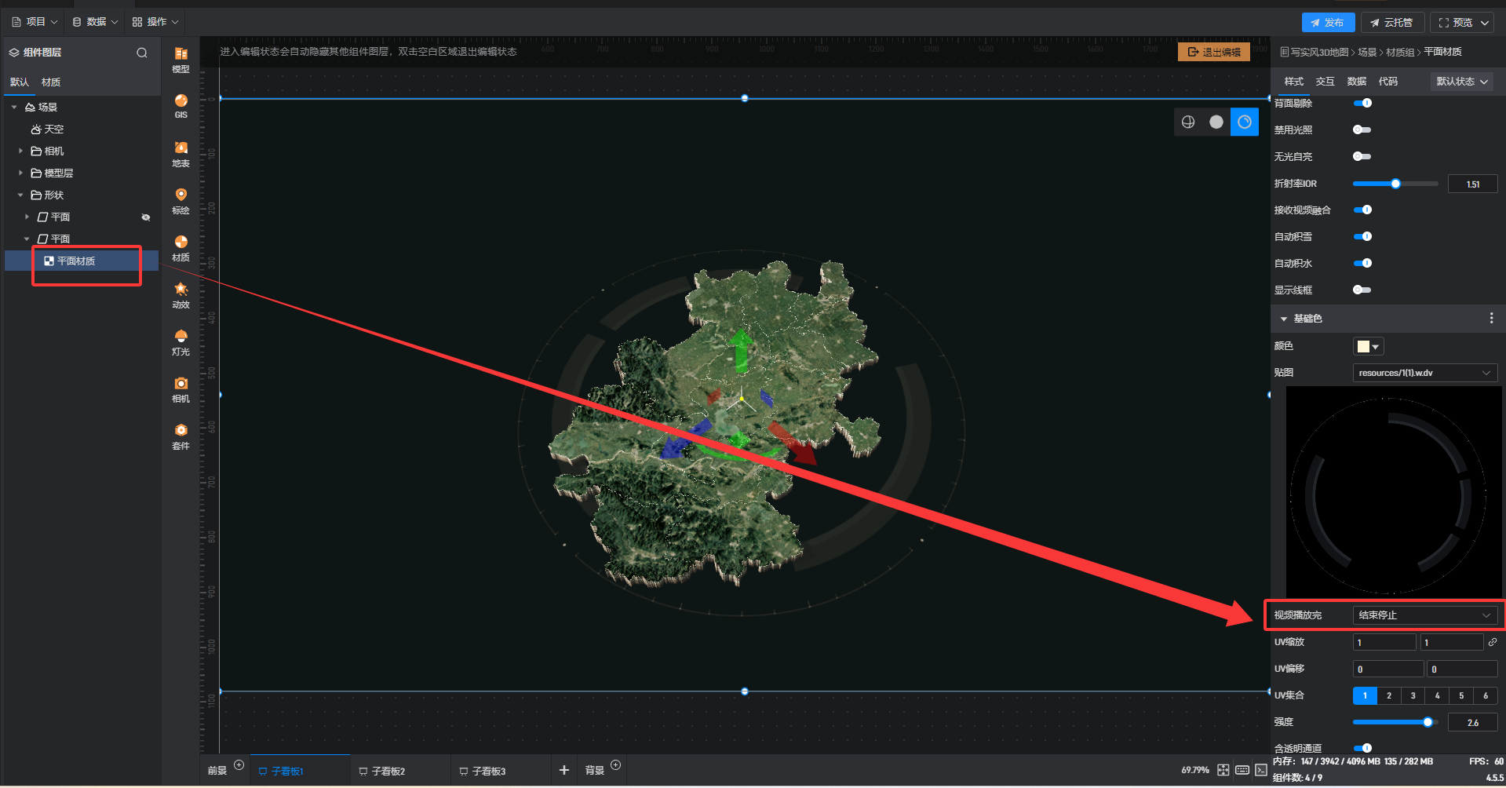Click the 动效 (Animation effects) star icon
Screen dimensions: 1506x788
181,294
